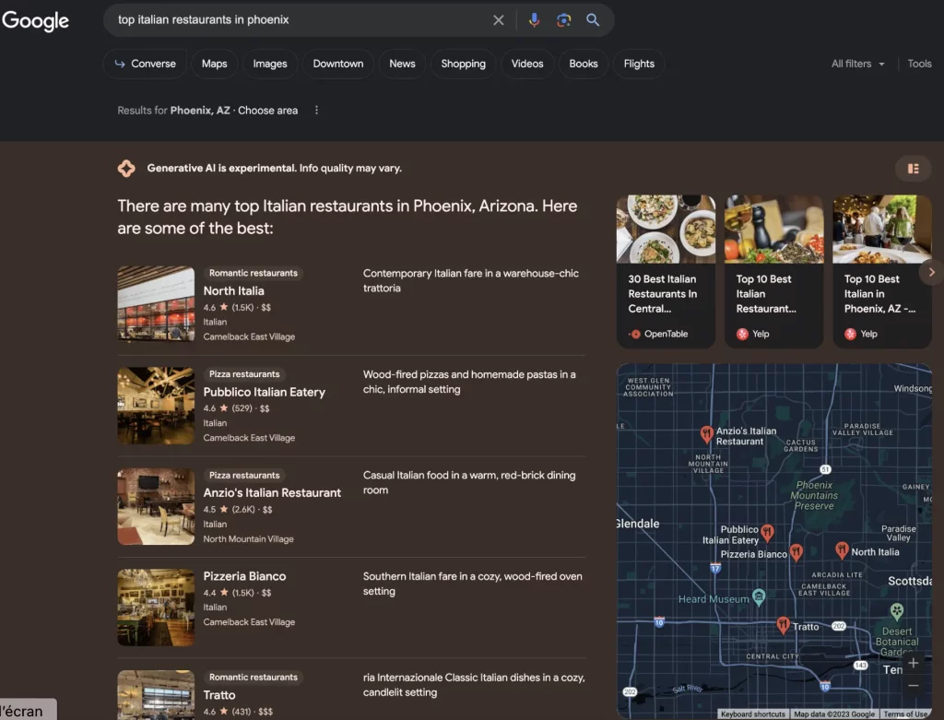
Task: Click Romantic restaurants tag above Tratto
Action: (x=254, y=678)
